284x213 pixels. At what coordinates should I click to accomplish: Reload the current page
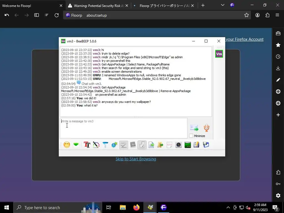[57, 15]
